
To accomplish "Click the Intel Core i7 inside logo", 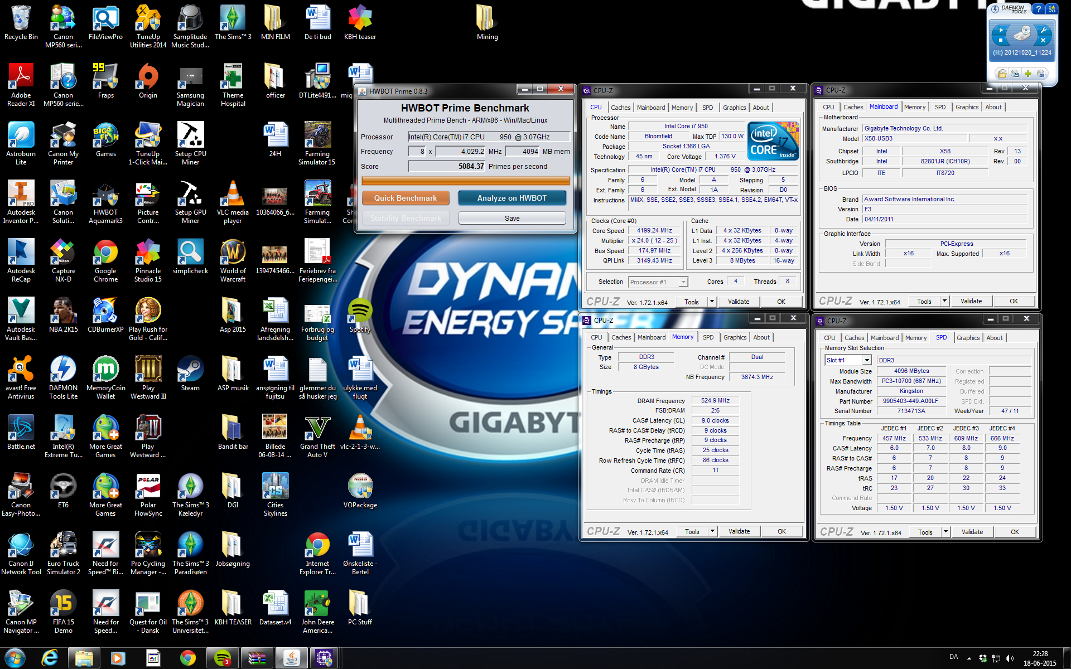I will 773,141.
